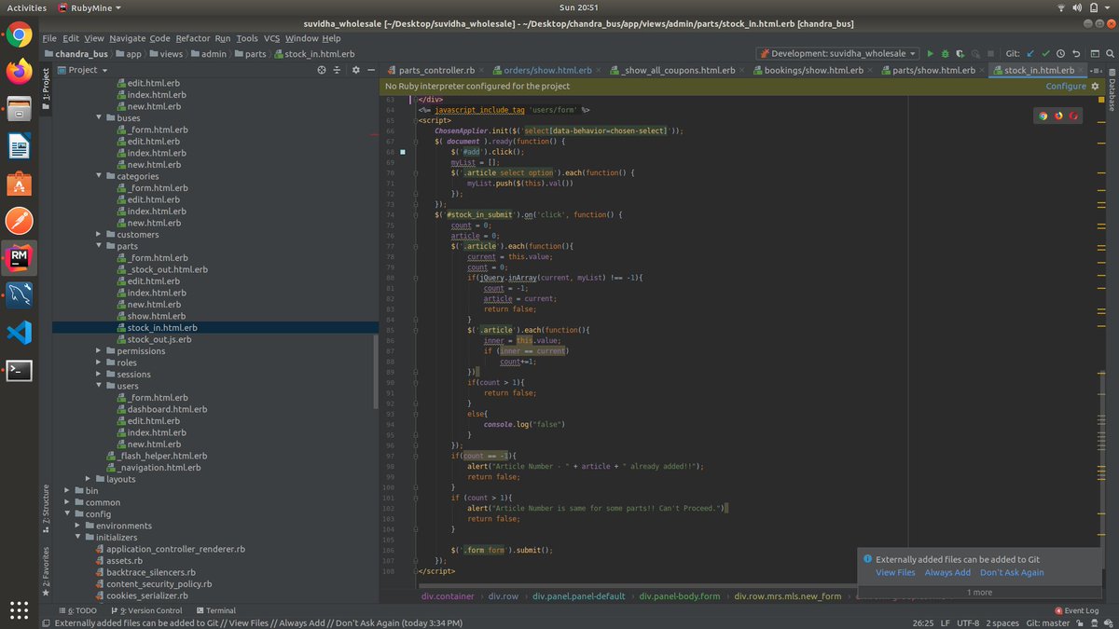Launch Google Chrome from Ubuntu dock
The width and height of the screenshot is (1119, 629).
[x=19, y=35]
